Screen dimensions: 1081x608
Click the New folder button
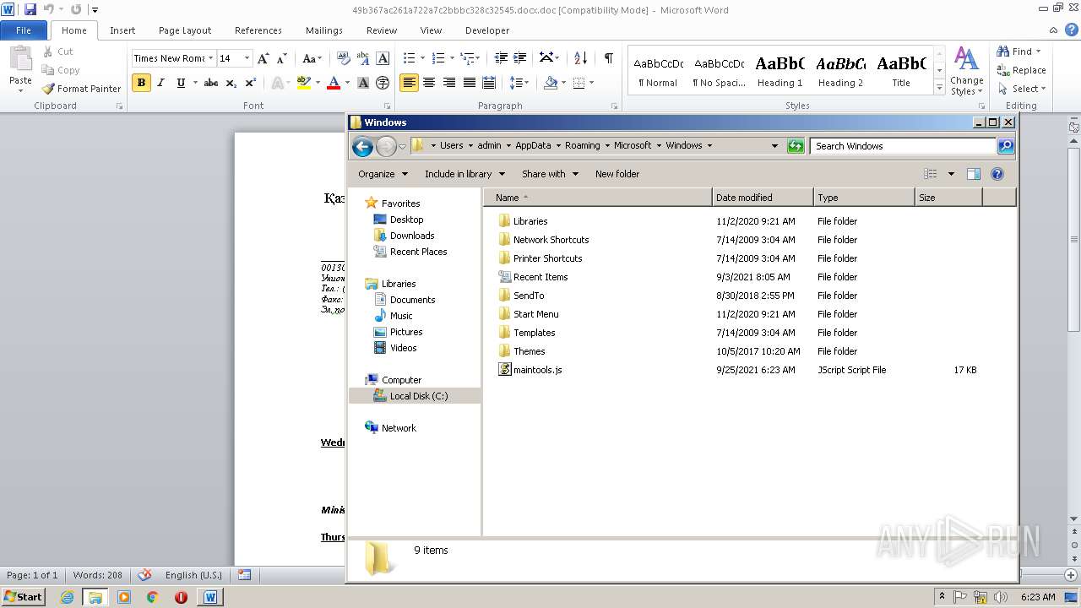(x=617, y=174)
